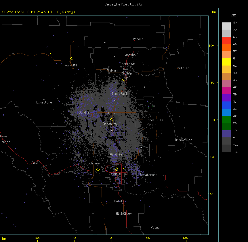Click the 100 tick on the right axis
Viewport: 248px width, 242px height.
click(211, 45)
